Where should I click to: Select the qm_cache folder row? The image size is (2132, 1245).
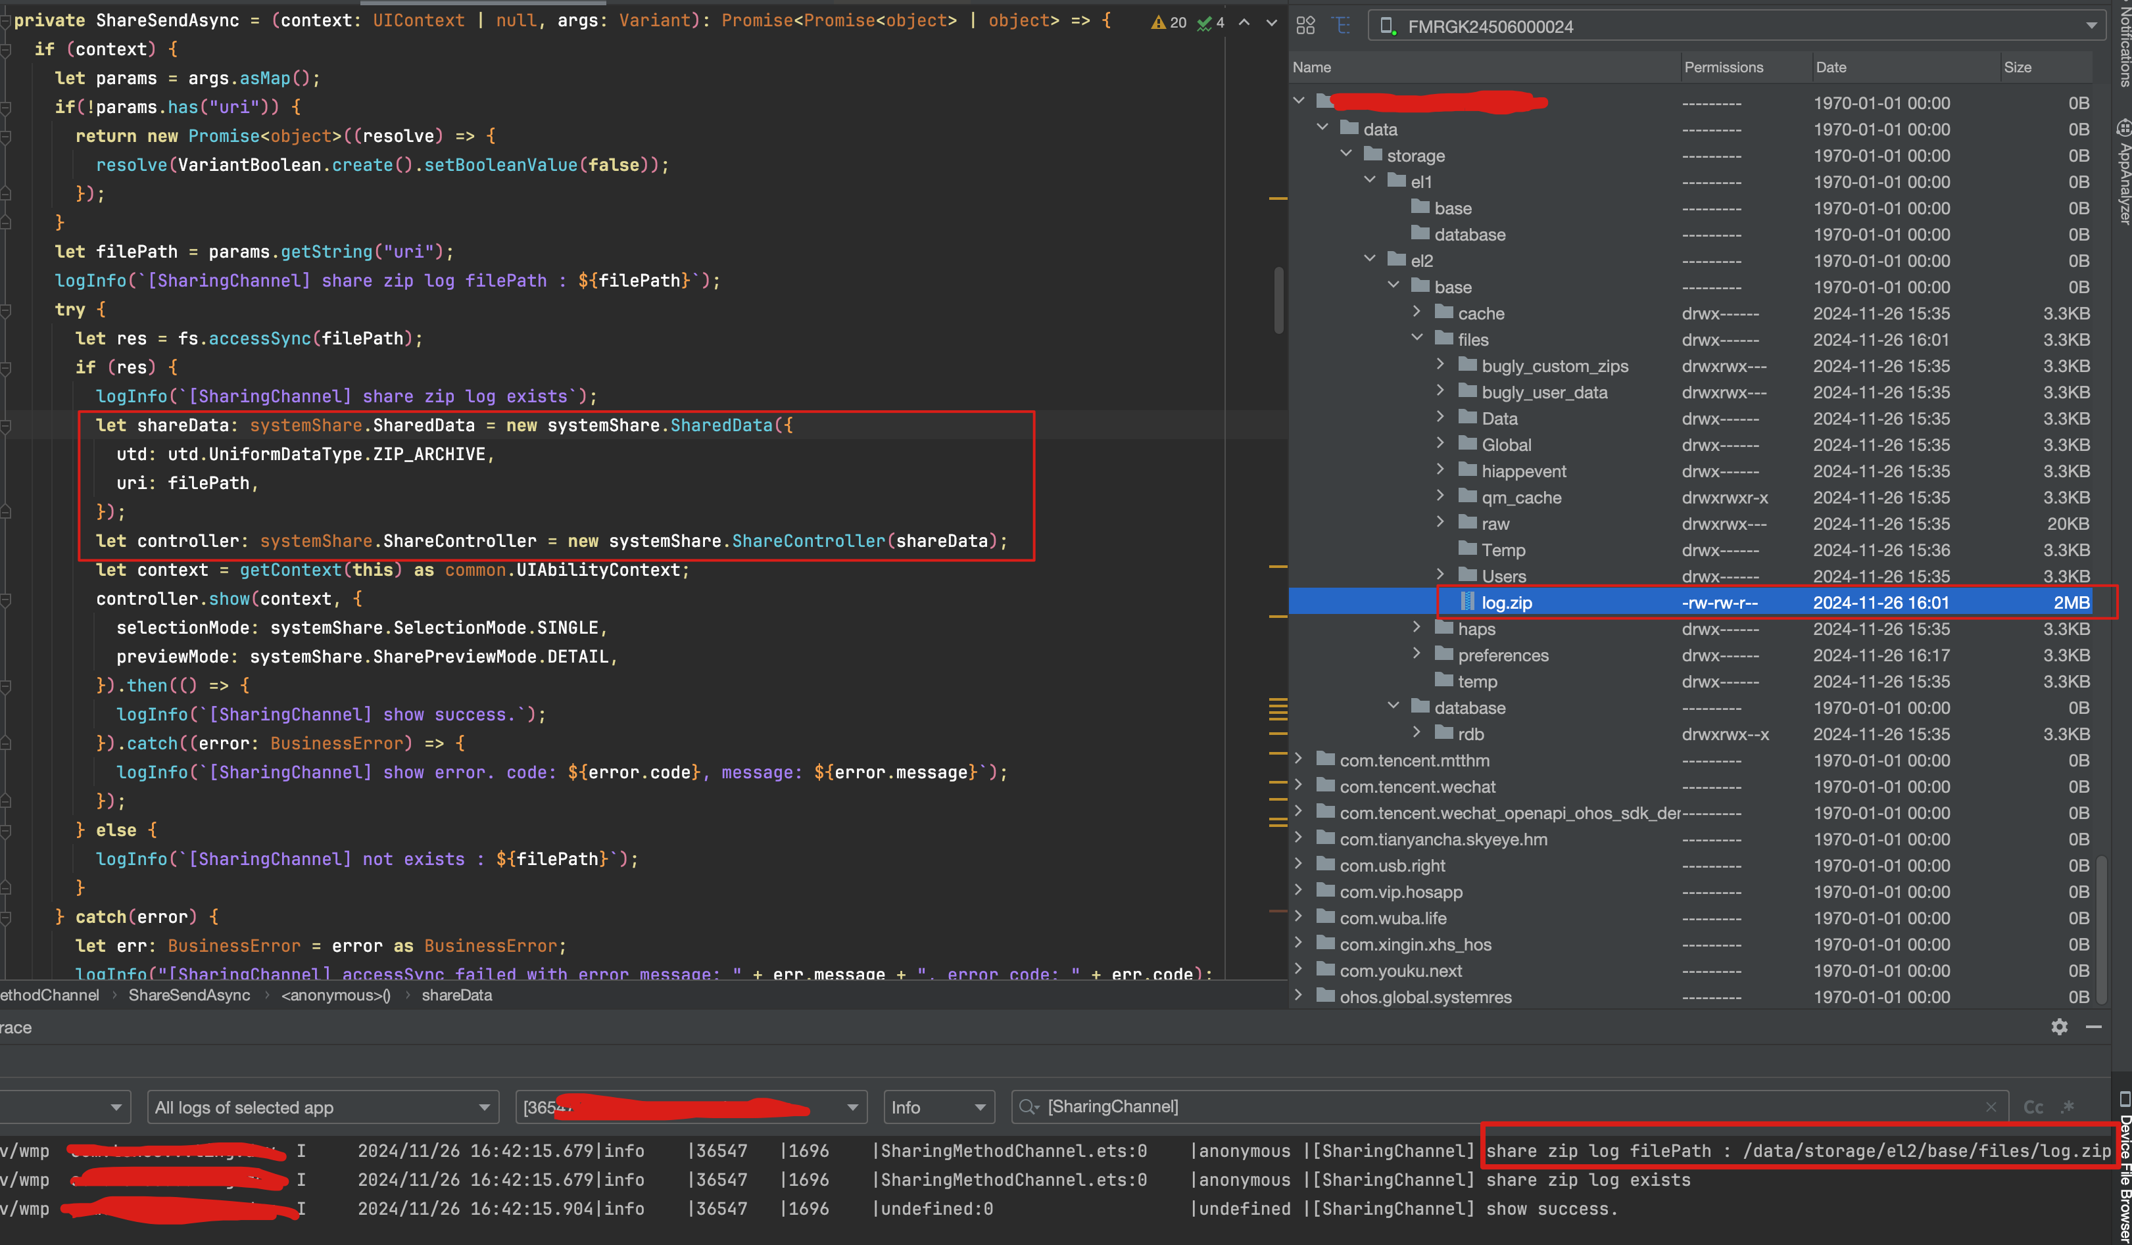pyautogui.click(x=1691, y=498)
